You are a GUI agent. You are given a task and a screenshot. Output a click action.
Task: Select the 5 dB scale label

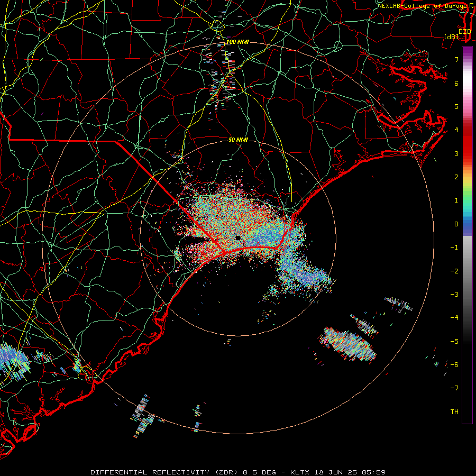[x=456, y=106]
